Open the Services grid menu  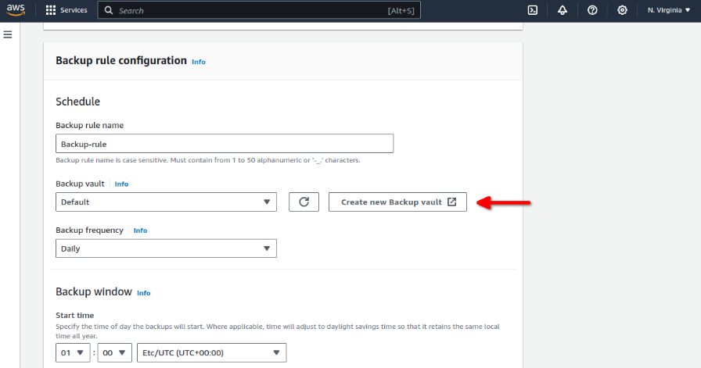(67, 10)
